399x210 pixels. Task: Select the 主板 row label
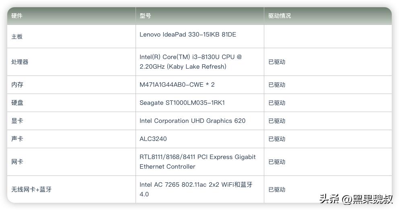pos(17,37)
